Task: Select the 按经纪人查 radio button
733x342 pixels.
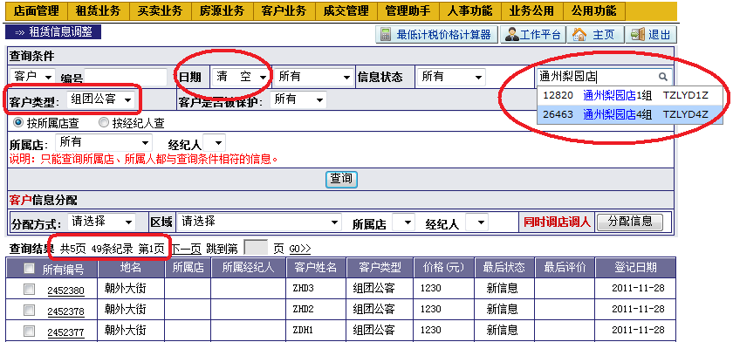Action: coord(103,122)
